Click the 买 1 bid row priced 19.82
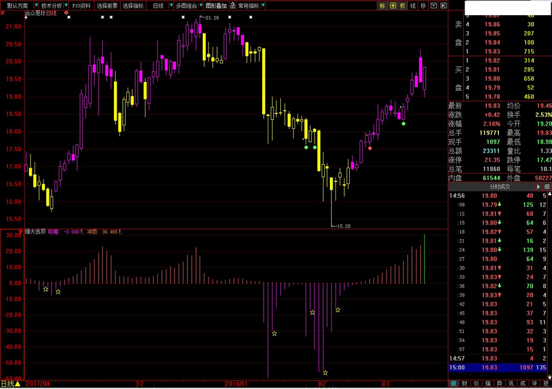The image size is (552, 389). point(500,61)
